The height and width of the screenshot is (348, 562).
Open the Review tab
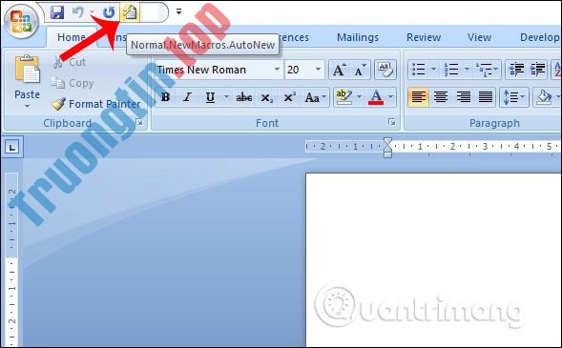click(424, 37)
